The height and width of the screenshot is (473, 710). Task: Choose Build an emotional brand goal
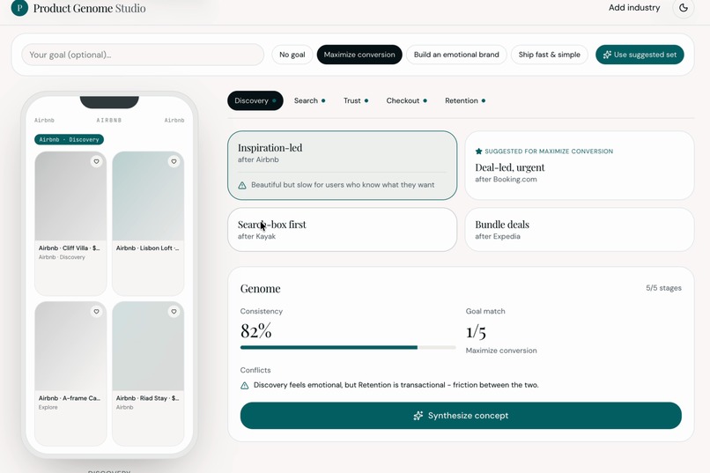(456, 55)
